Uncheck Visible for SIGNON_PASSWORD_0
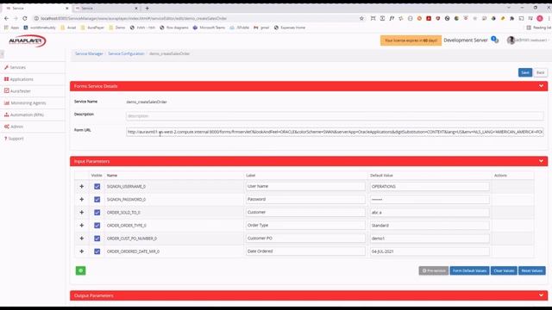The width and height of the screenshot is (552, 310). point(97,199)
